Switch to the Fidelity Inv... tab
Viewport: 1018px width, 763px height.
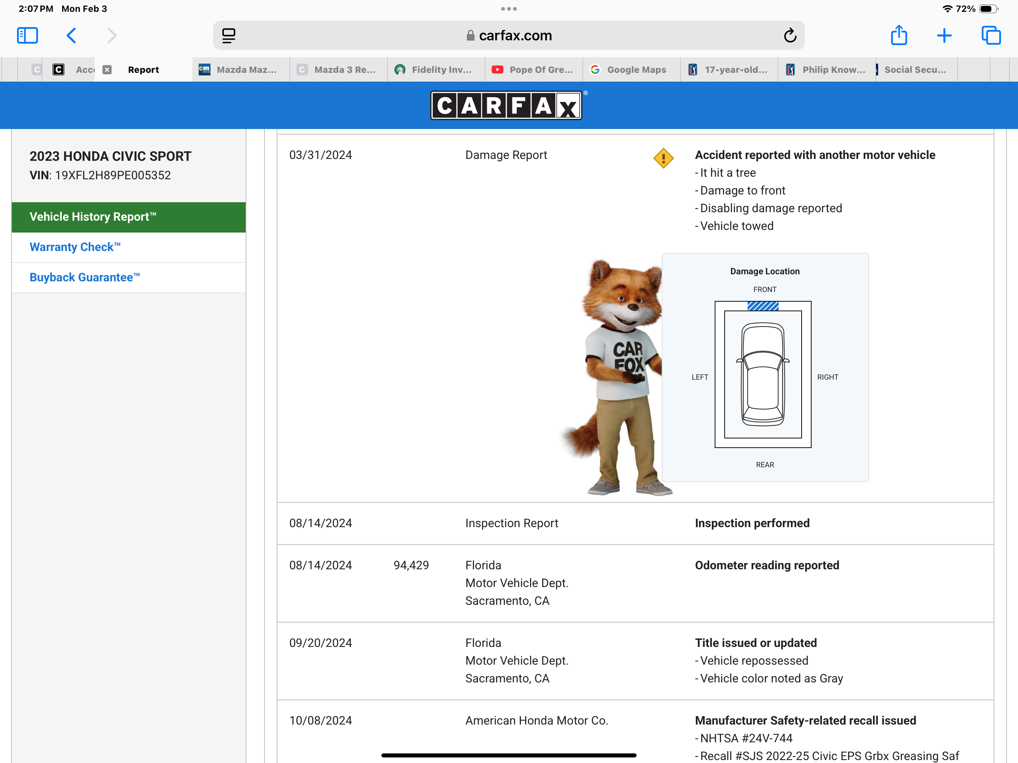(x=436, y=69)
